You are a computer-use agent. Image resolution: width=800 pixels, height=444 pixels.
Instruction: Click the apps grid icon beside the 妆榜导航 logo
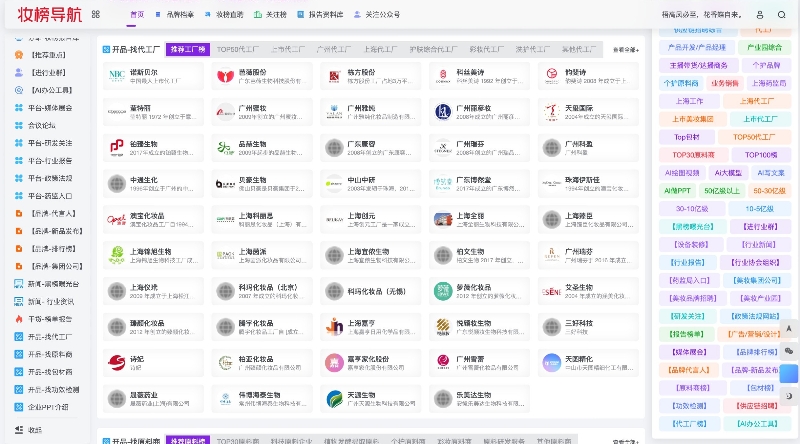pos(96,14)
